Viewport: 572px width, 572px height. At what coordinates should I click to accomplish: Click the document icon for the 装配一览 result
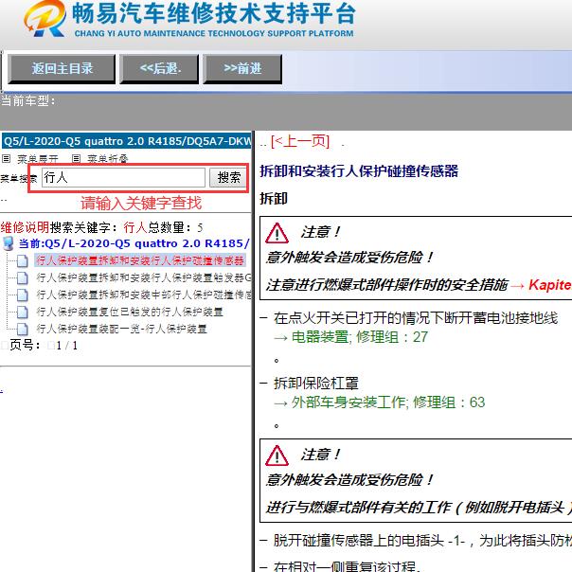click(23, 330)
